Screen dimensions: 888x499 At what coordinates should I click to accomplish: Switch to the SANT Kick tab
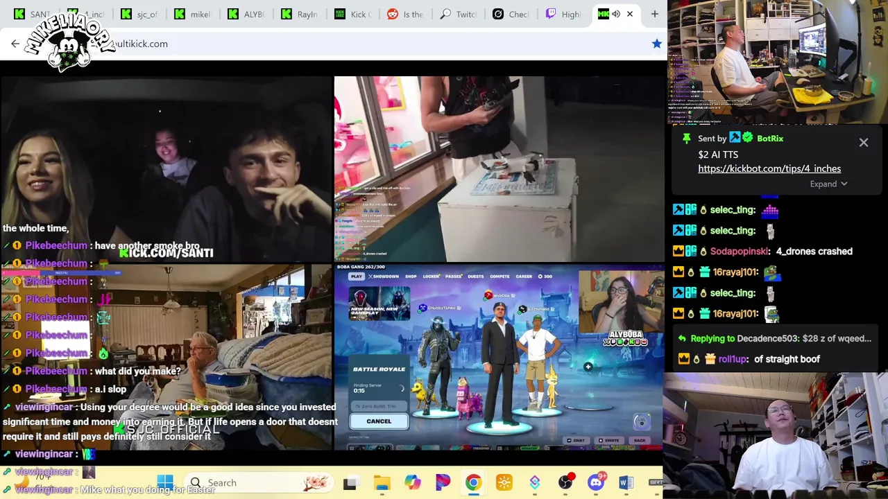point(33,14)
